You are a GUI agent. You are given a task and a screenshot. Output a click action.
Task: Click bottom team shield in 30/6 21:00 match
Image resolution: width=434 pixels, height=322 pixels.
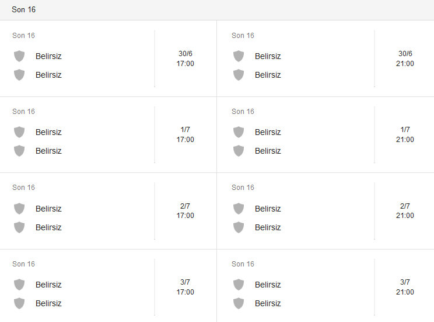[239, 75]
